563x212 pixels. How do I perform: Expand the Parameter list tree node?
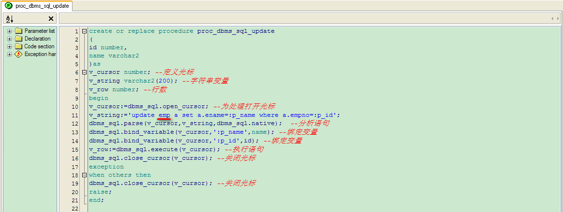coord(9,31)
